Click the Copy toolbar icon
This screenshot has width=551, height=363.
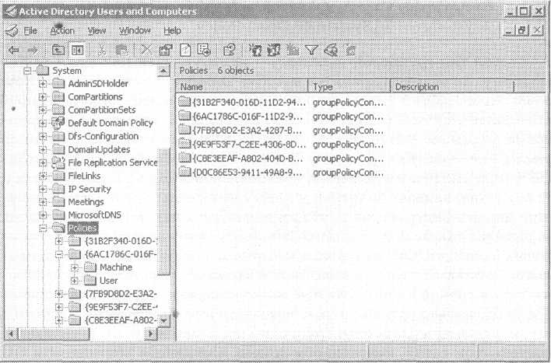tap(121, 51)
